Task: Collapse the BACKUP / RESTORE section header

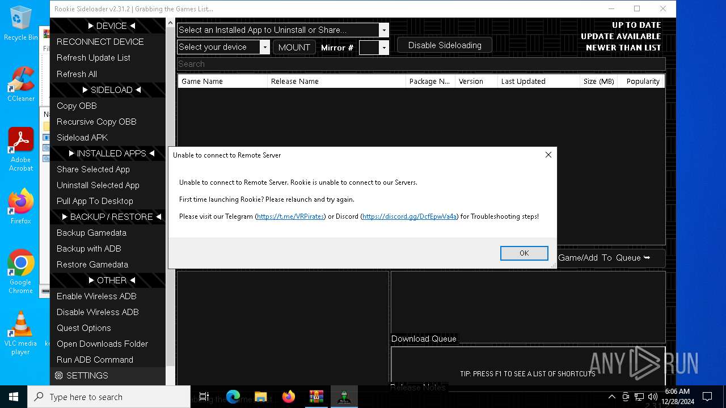Action: pyautogui.click(x=108, y=216)
